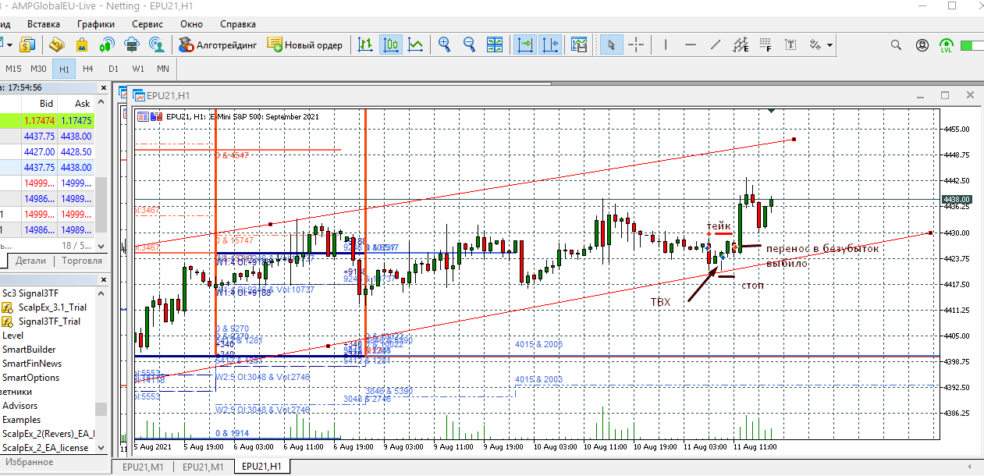Switch timeframe to M15

14,69
